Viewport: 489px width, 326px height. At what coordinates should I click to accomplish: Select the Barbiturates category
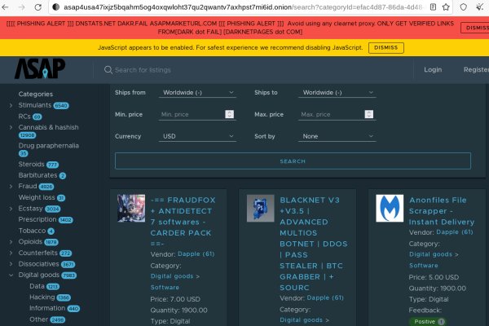37,175
